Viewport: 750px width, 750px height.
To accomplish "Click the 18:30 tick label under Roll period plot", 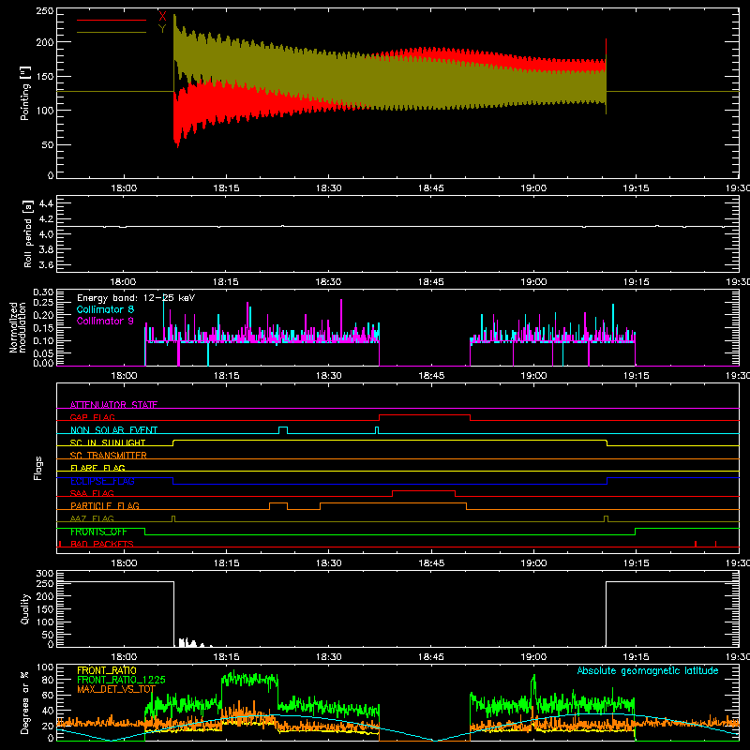I will 329,282.
